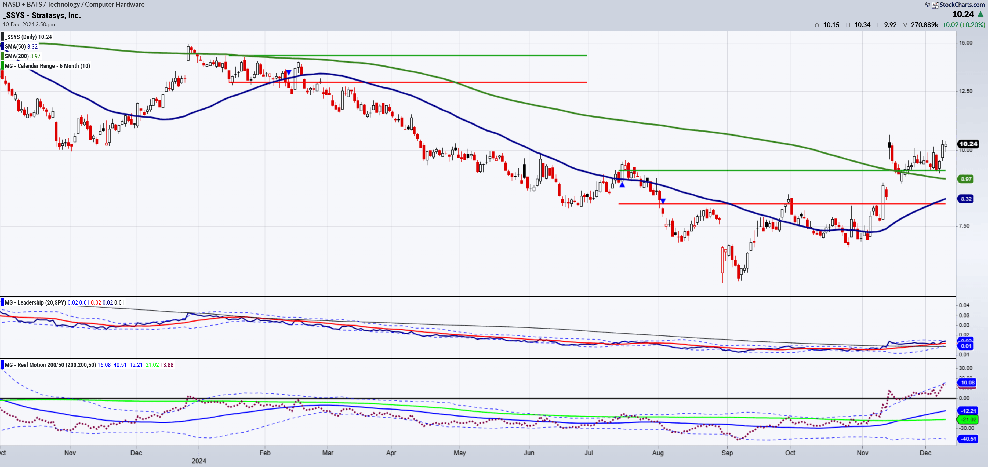Viewport: 988px width, 467px height.
Task: Click 'NASD + BATS / Technology / Computer Hardware' text
Action: [x=74, y=5]
